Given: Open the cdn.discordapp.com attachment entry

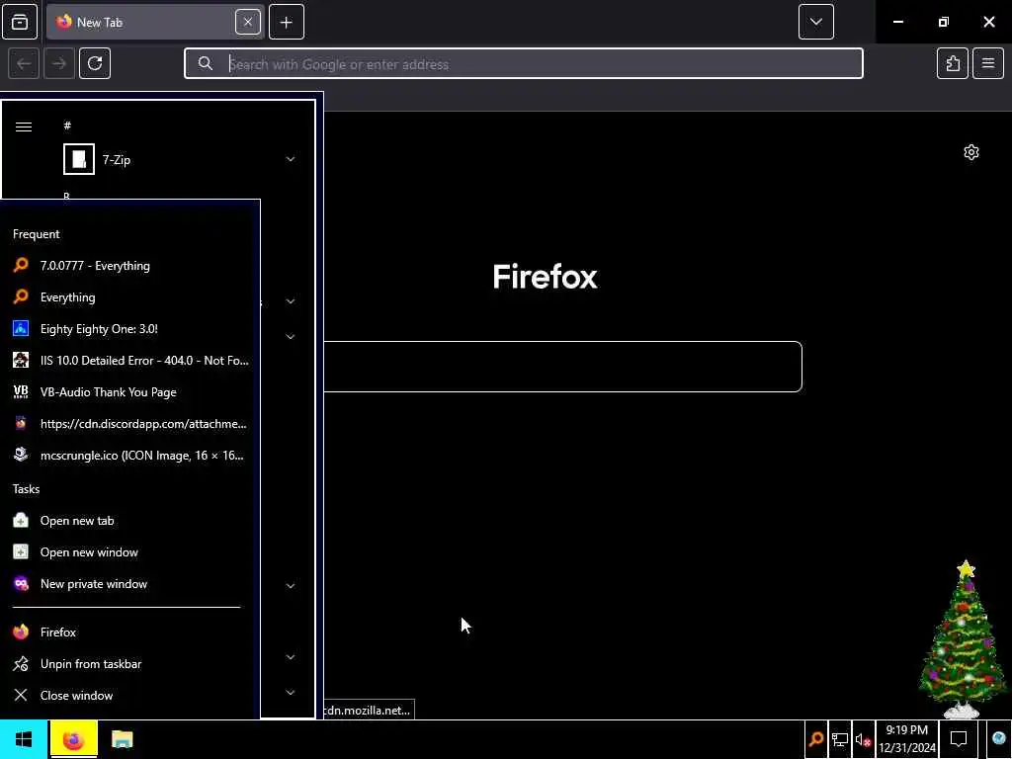Looking at the screenshot, I should [x=129, y=424].
